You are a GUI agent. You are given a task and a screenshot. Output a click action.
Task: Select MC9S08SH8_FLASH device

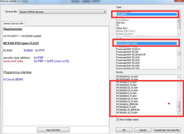(x=146, y=96)
